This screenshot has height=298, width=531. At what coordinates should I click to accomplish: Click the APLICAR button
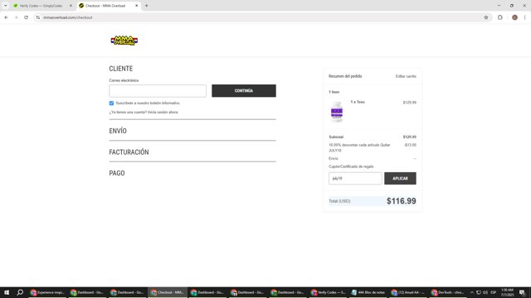[x=400, y=179]
